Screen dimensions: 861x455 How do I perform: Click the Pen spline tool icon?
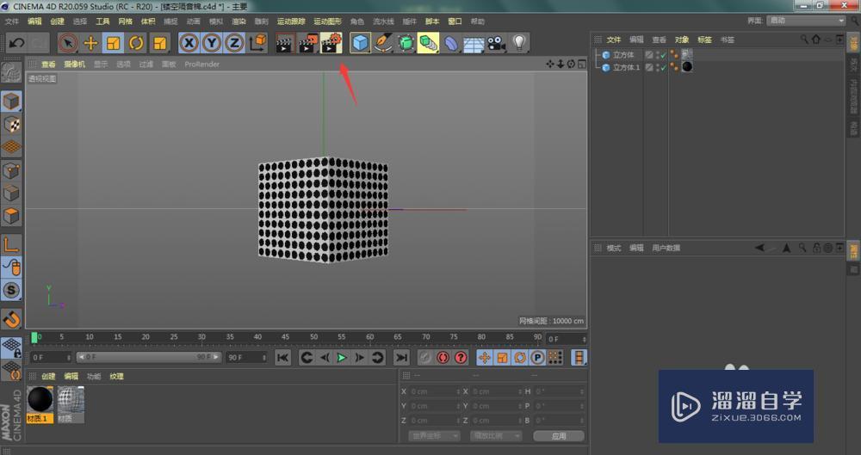pyautogui.click(x=384, y=43)
